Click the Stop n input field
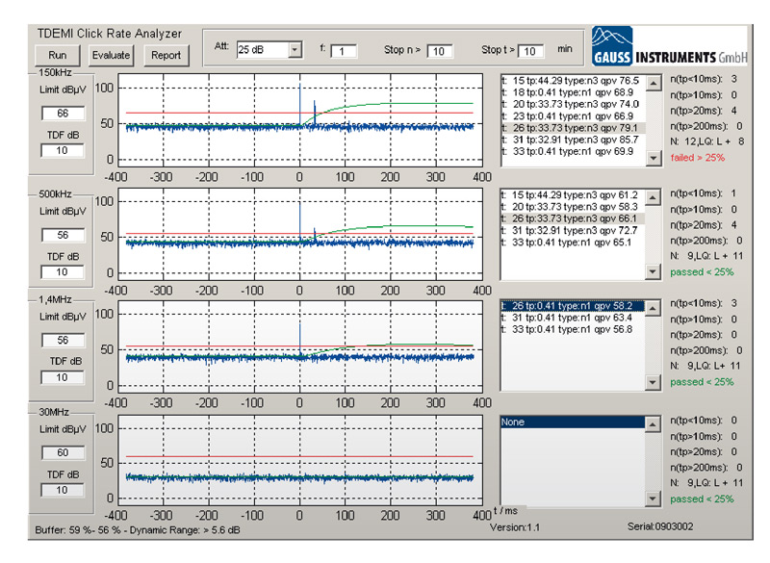This screenshot has width=770, height=563. pos(440,51)
